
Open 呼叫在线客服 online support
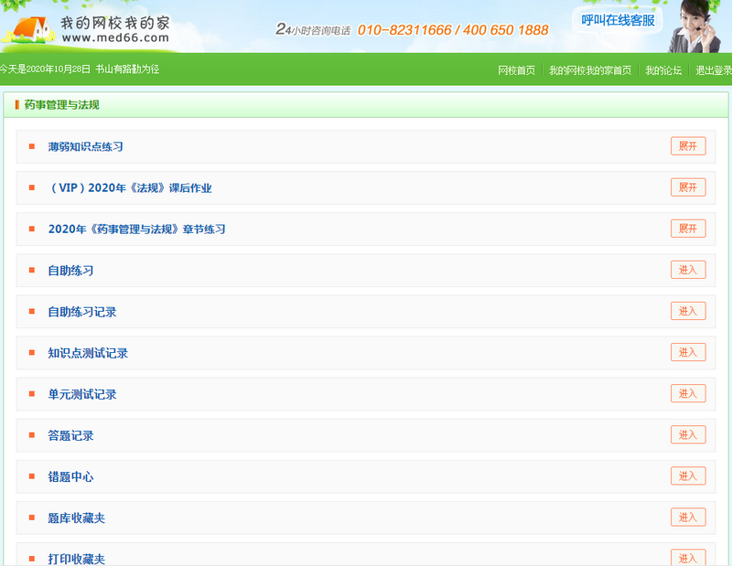pyautogui.click(x=619, y=20)
